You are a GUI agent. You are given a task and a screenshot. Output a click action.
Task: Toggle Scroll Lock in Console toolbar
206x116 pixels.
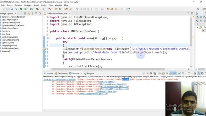(164, 73)
